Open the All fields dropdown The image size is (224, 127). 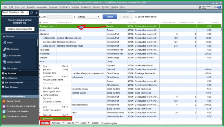click(88, 17)
